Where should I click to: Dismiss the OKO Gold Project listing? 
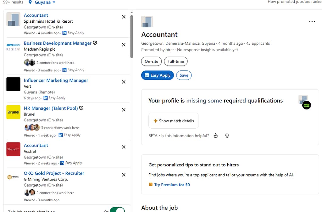tap(124, 175)
